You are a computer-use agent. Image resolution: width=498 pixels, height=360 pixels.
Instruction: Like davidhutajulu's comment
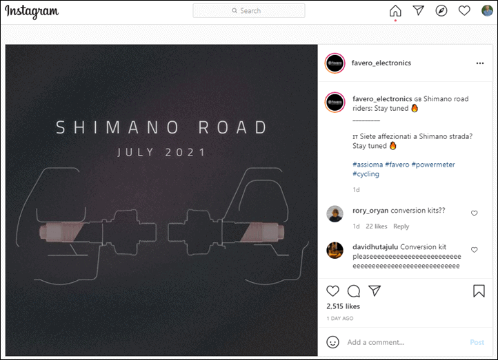474,250
